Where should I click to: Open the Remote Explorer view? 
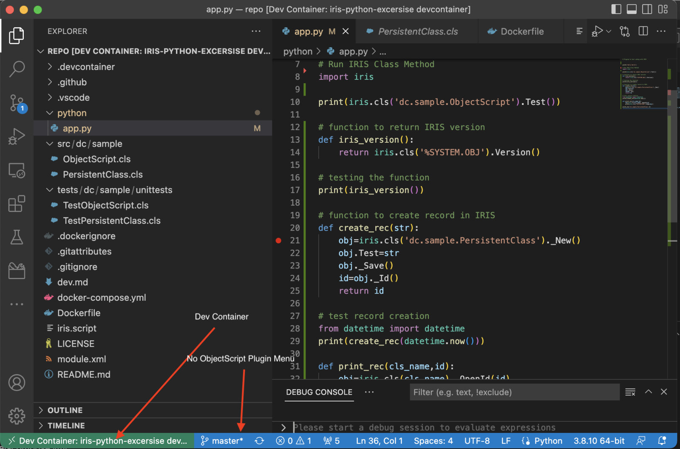click(x=17, y=170)
